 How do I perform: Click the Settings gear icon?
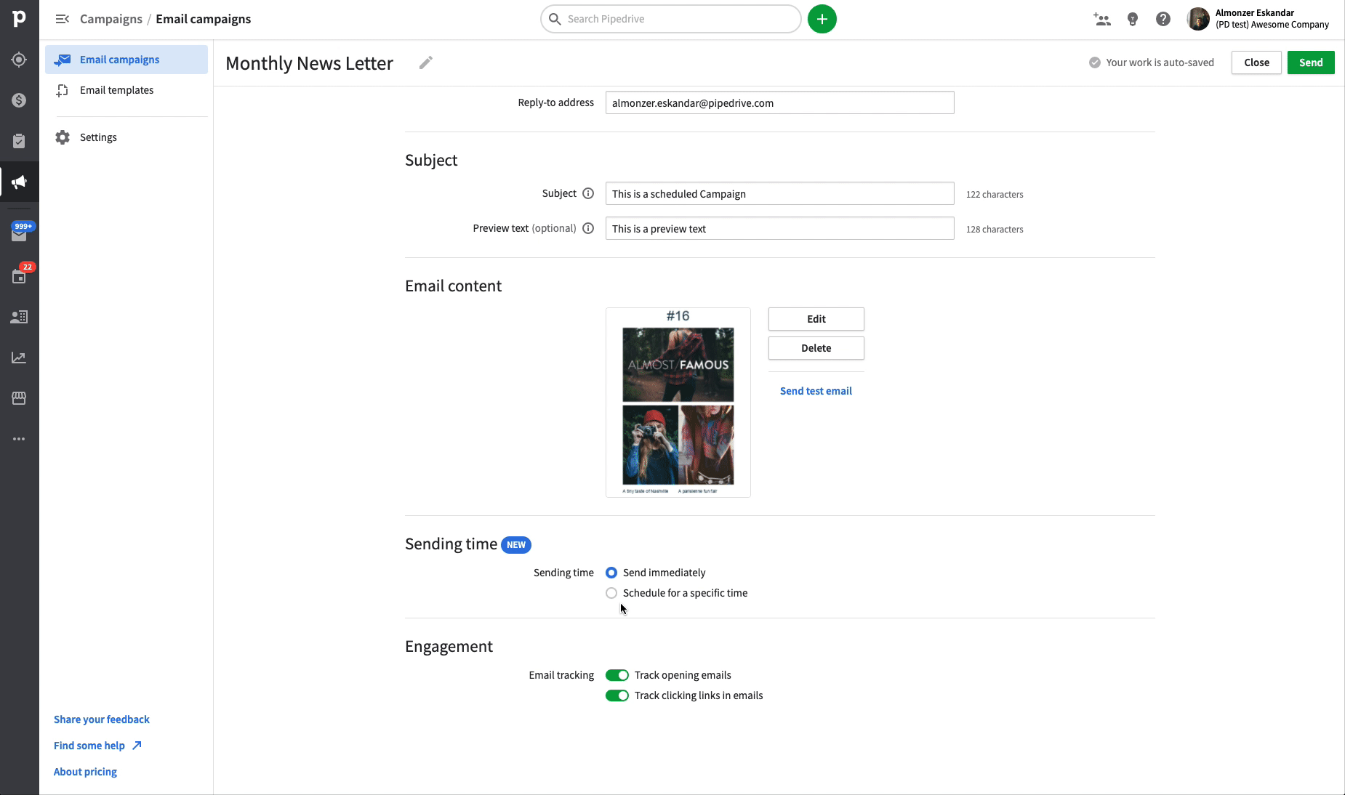(x=63, y=137)
